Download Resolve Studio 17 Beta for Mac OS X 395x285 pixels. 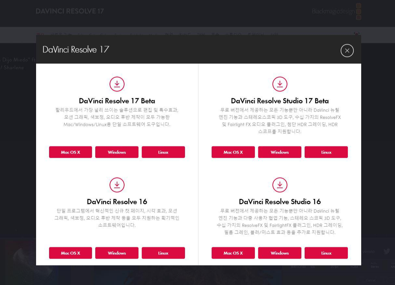point(233,152)
